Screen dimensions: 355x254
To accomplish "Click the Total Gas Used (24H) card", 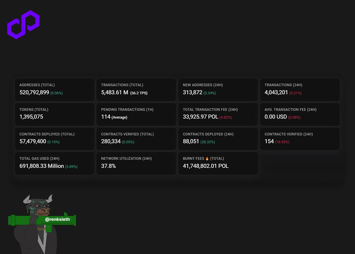I will [55, 163].
